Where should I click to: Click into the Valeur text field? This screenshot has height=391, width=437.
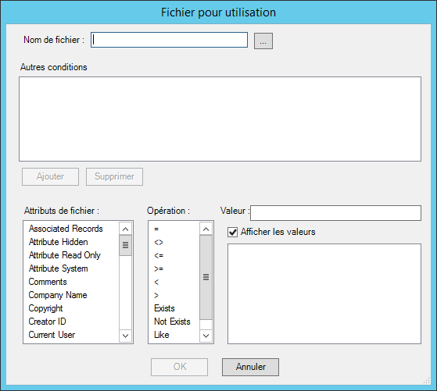pos(335,213)
